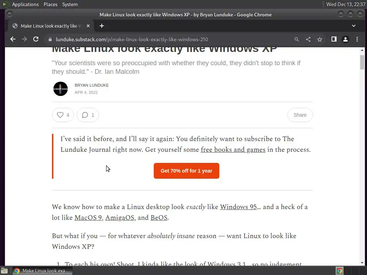This screenshot has width=367, height=275.
Task: Open a new tab with the plus button
Action: pyautogui.click(x=101, y=26)
